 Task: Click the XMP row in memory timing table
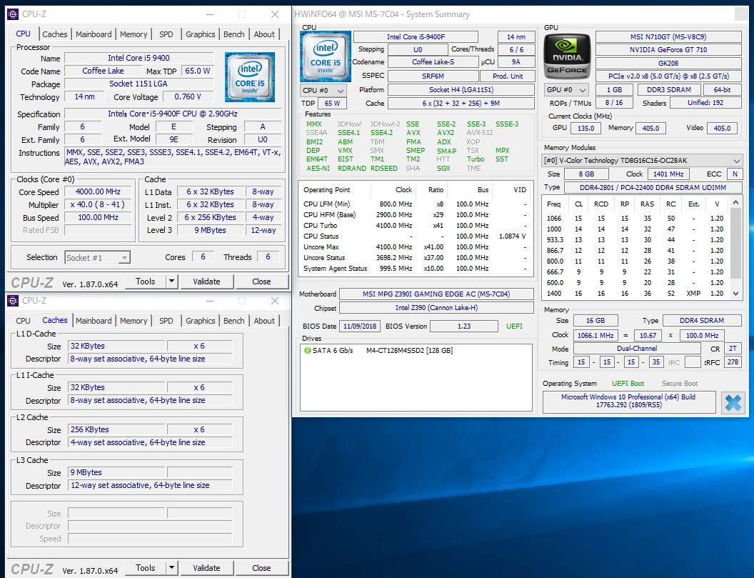pyautogui.click(x=635, y=293)
